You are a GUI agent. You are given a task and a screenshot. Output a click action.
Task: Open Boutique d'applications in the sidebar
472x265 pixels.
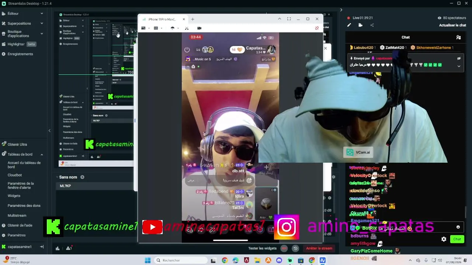tap(18, 34)
